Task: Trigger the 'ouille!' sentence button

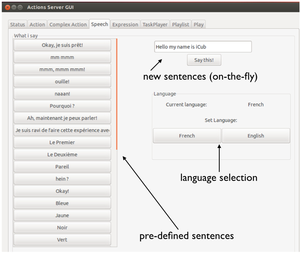Action: tap(62, 82)
